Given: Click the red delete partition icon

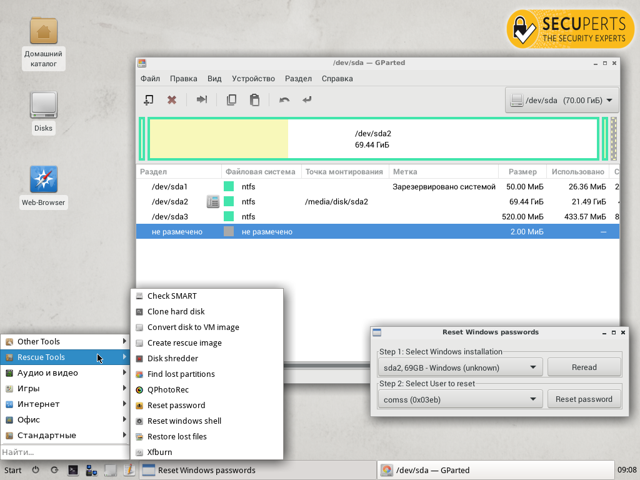Looking at the screenshot, I should pyautogui.click(x=172, y=100).
